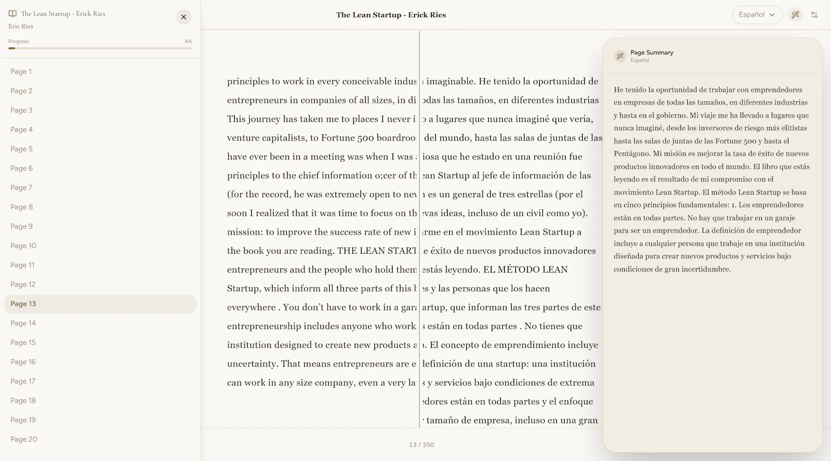Go to Page 20
The width and height of the screenshot is (831, 461).
[100, 439]
